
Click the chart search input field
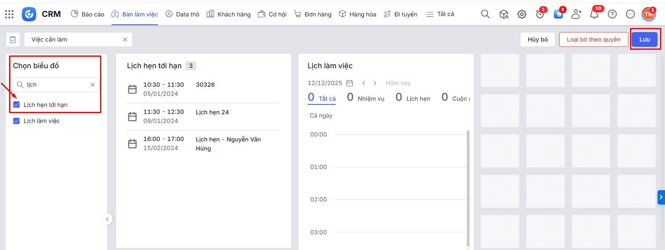tap(57, 85)
